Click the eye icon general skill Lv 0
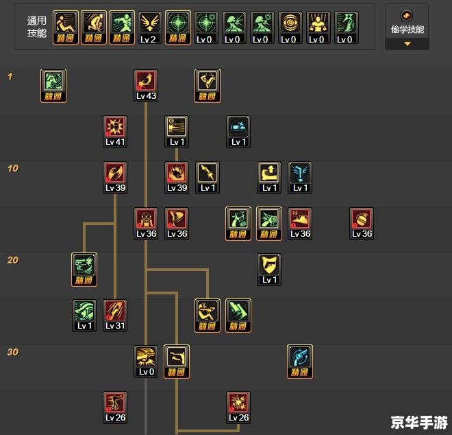 point(290,27)
